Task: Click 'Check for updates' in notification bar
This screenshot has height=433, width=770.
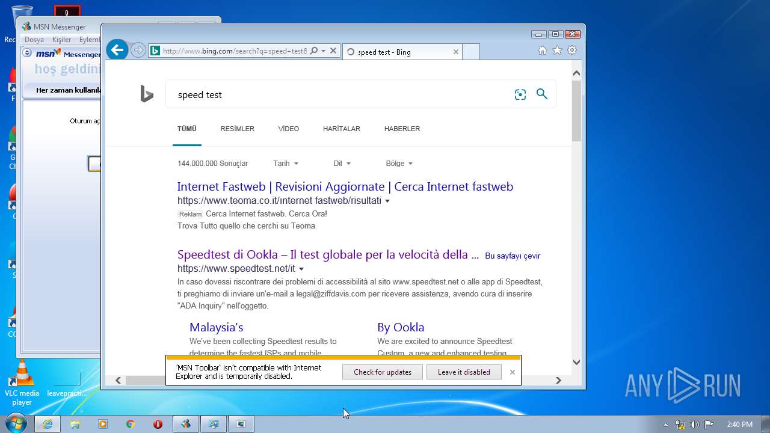Action: (383, 372)
